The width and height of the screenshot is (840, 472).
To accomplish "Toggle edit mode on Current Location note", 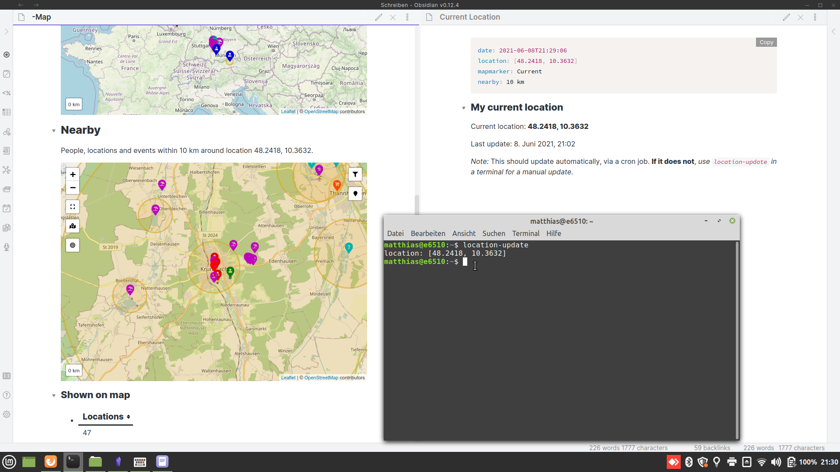I will (x=786, y=17).
